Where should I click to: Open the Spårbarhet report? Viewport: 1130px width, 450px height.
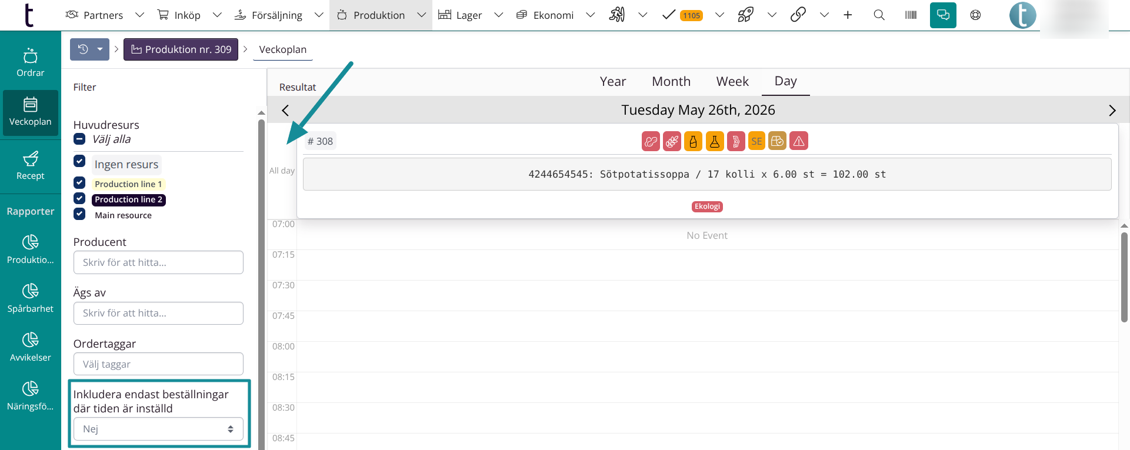coord(31,298)
